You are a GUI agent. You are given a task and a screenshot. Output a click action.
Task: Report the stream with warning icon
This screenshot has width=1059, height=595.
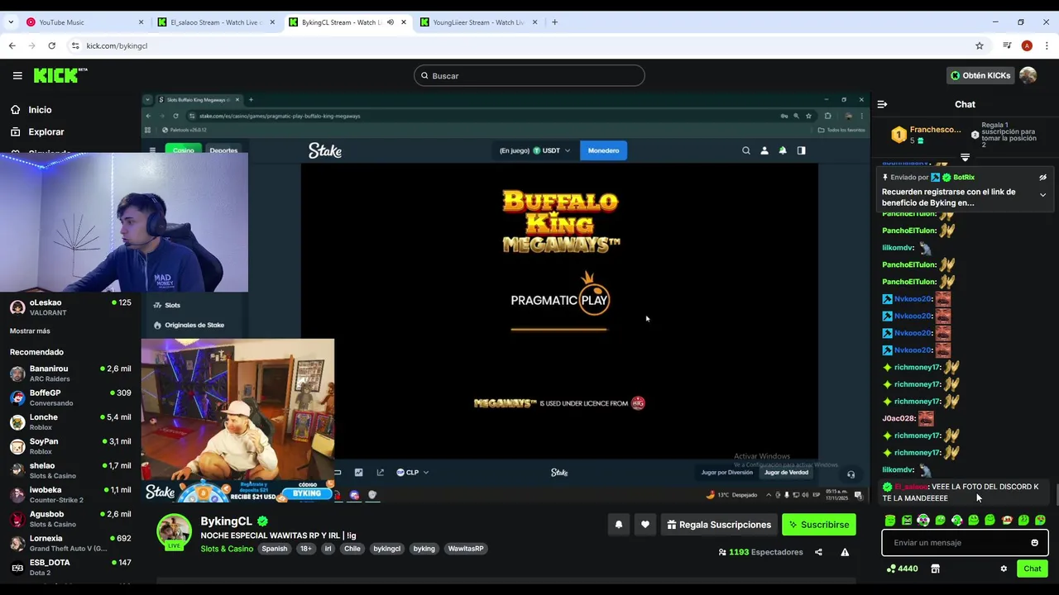click(845, 552)
